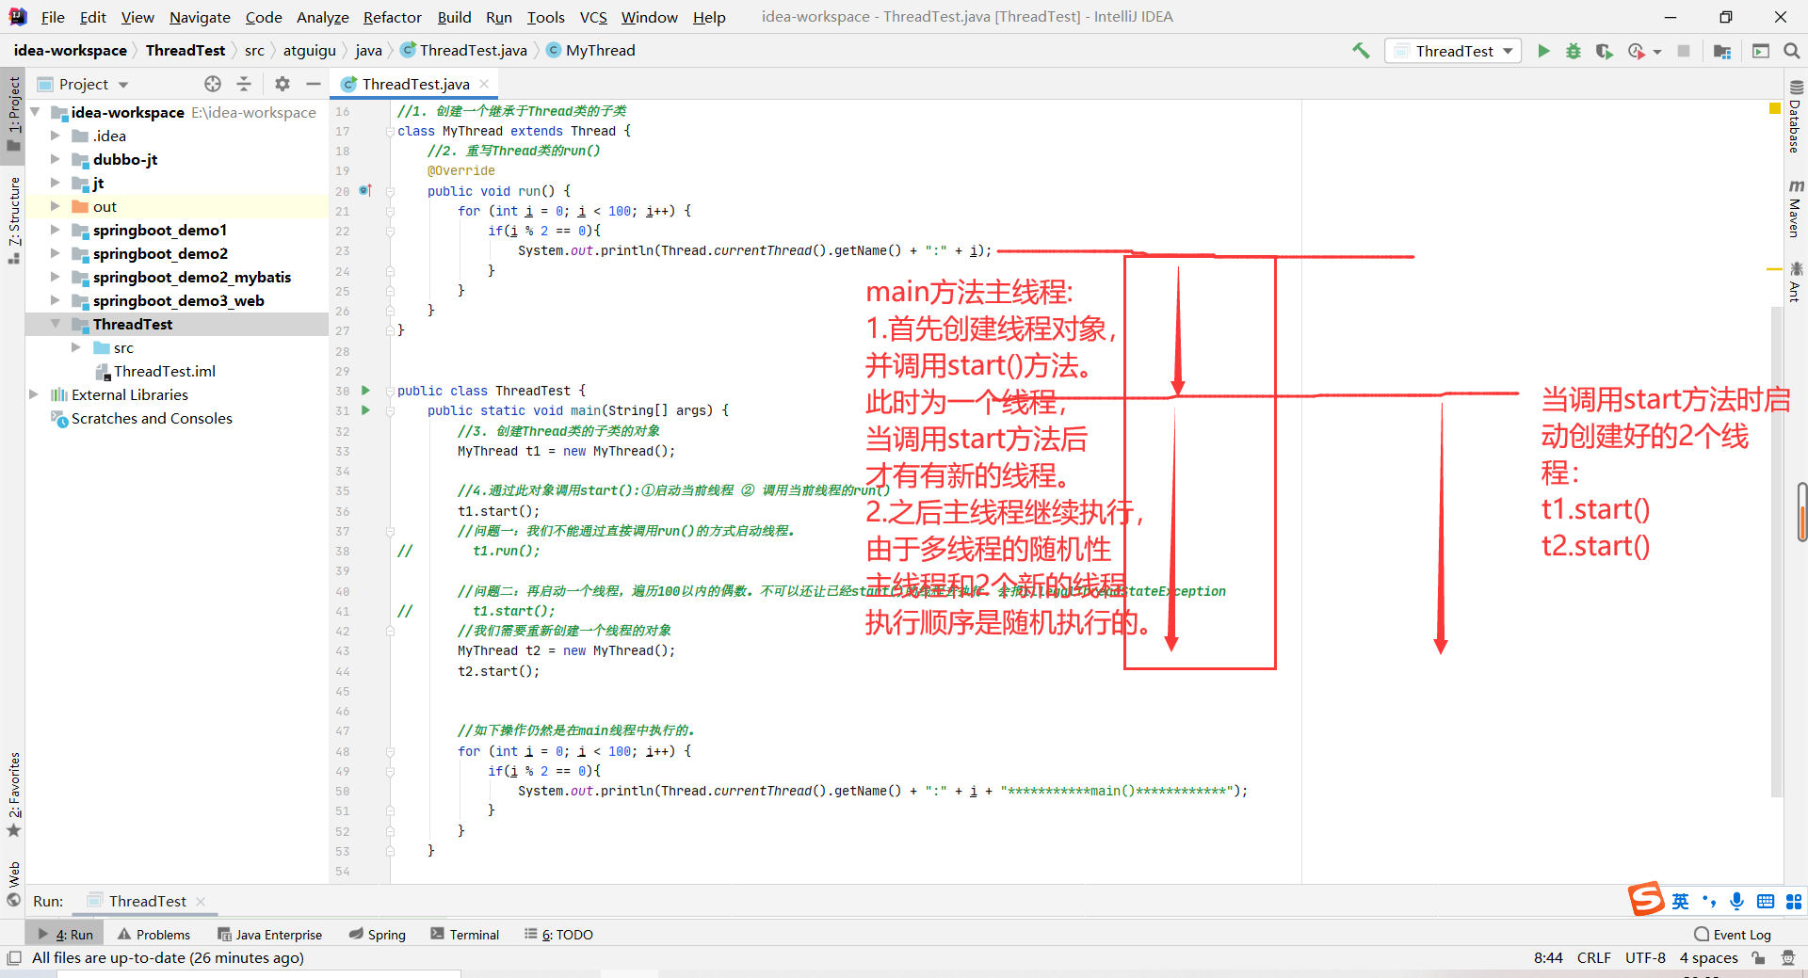Open the VCS menu
The height and width of the screenshot is (978, 1808).
pyautogui.click(x=593, y=17)
